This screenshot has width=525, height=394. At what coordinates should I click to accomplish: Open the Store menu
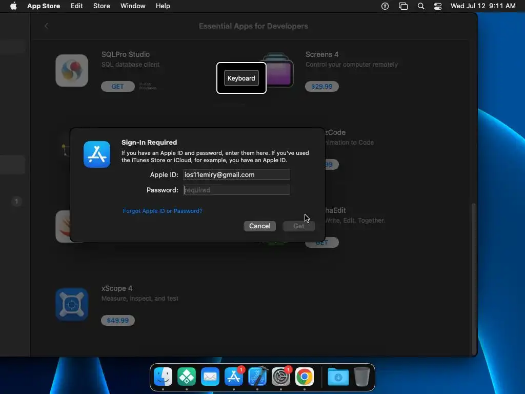point(102,6)
